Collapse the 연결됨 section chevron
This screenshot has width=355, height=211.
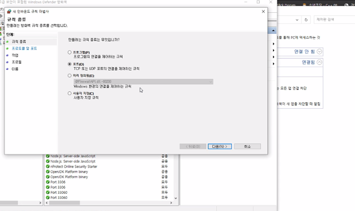click(x=319, y=62)
